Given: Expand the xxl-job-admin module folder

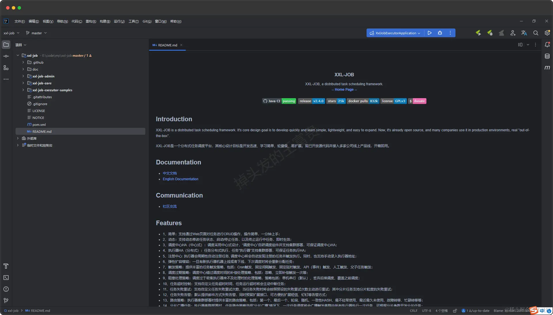Looking at the screenshot, I should pyautogui.click(x=23, y=76).
